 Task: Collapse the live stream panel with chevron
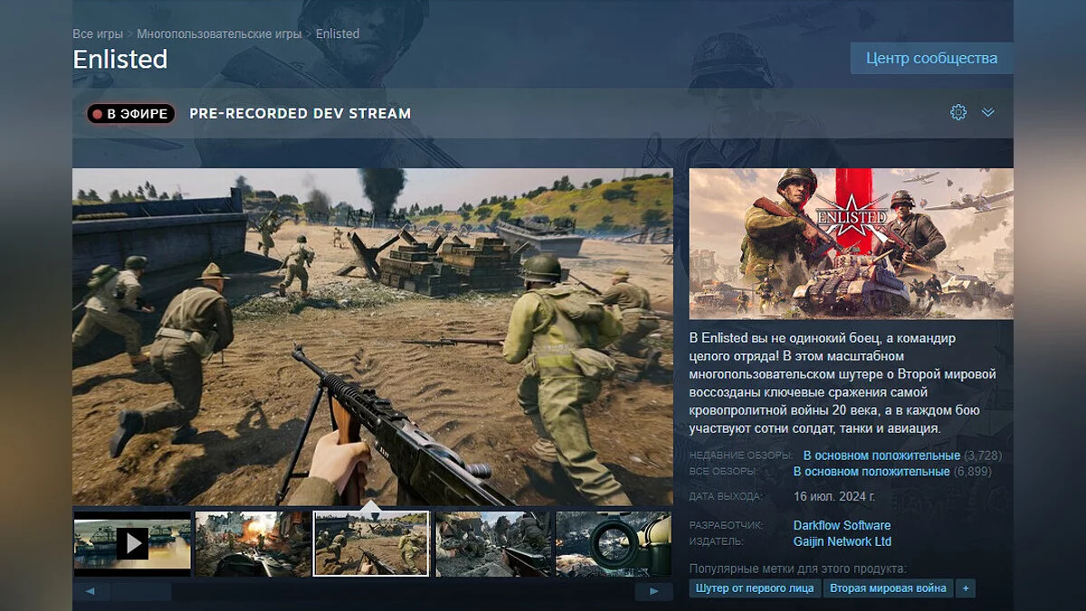pyautogui.click(x=988, y=112)
